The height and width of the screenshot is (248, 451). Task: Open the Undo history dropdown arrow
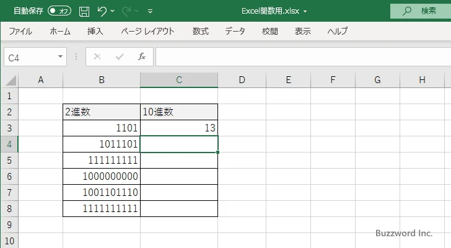[x=114, y=11]
